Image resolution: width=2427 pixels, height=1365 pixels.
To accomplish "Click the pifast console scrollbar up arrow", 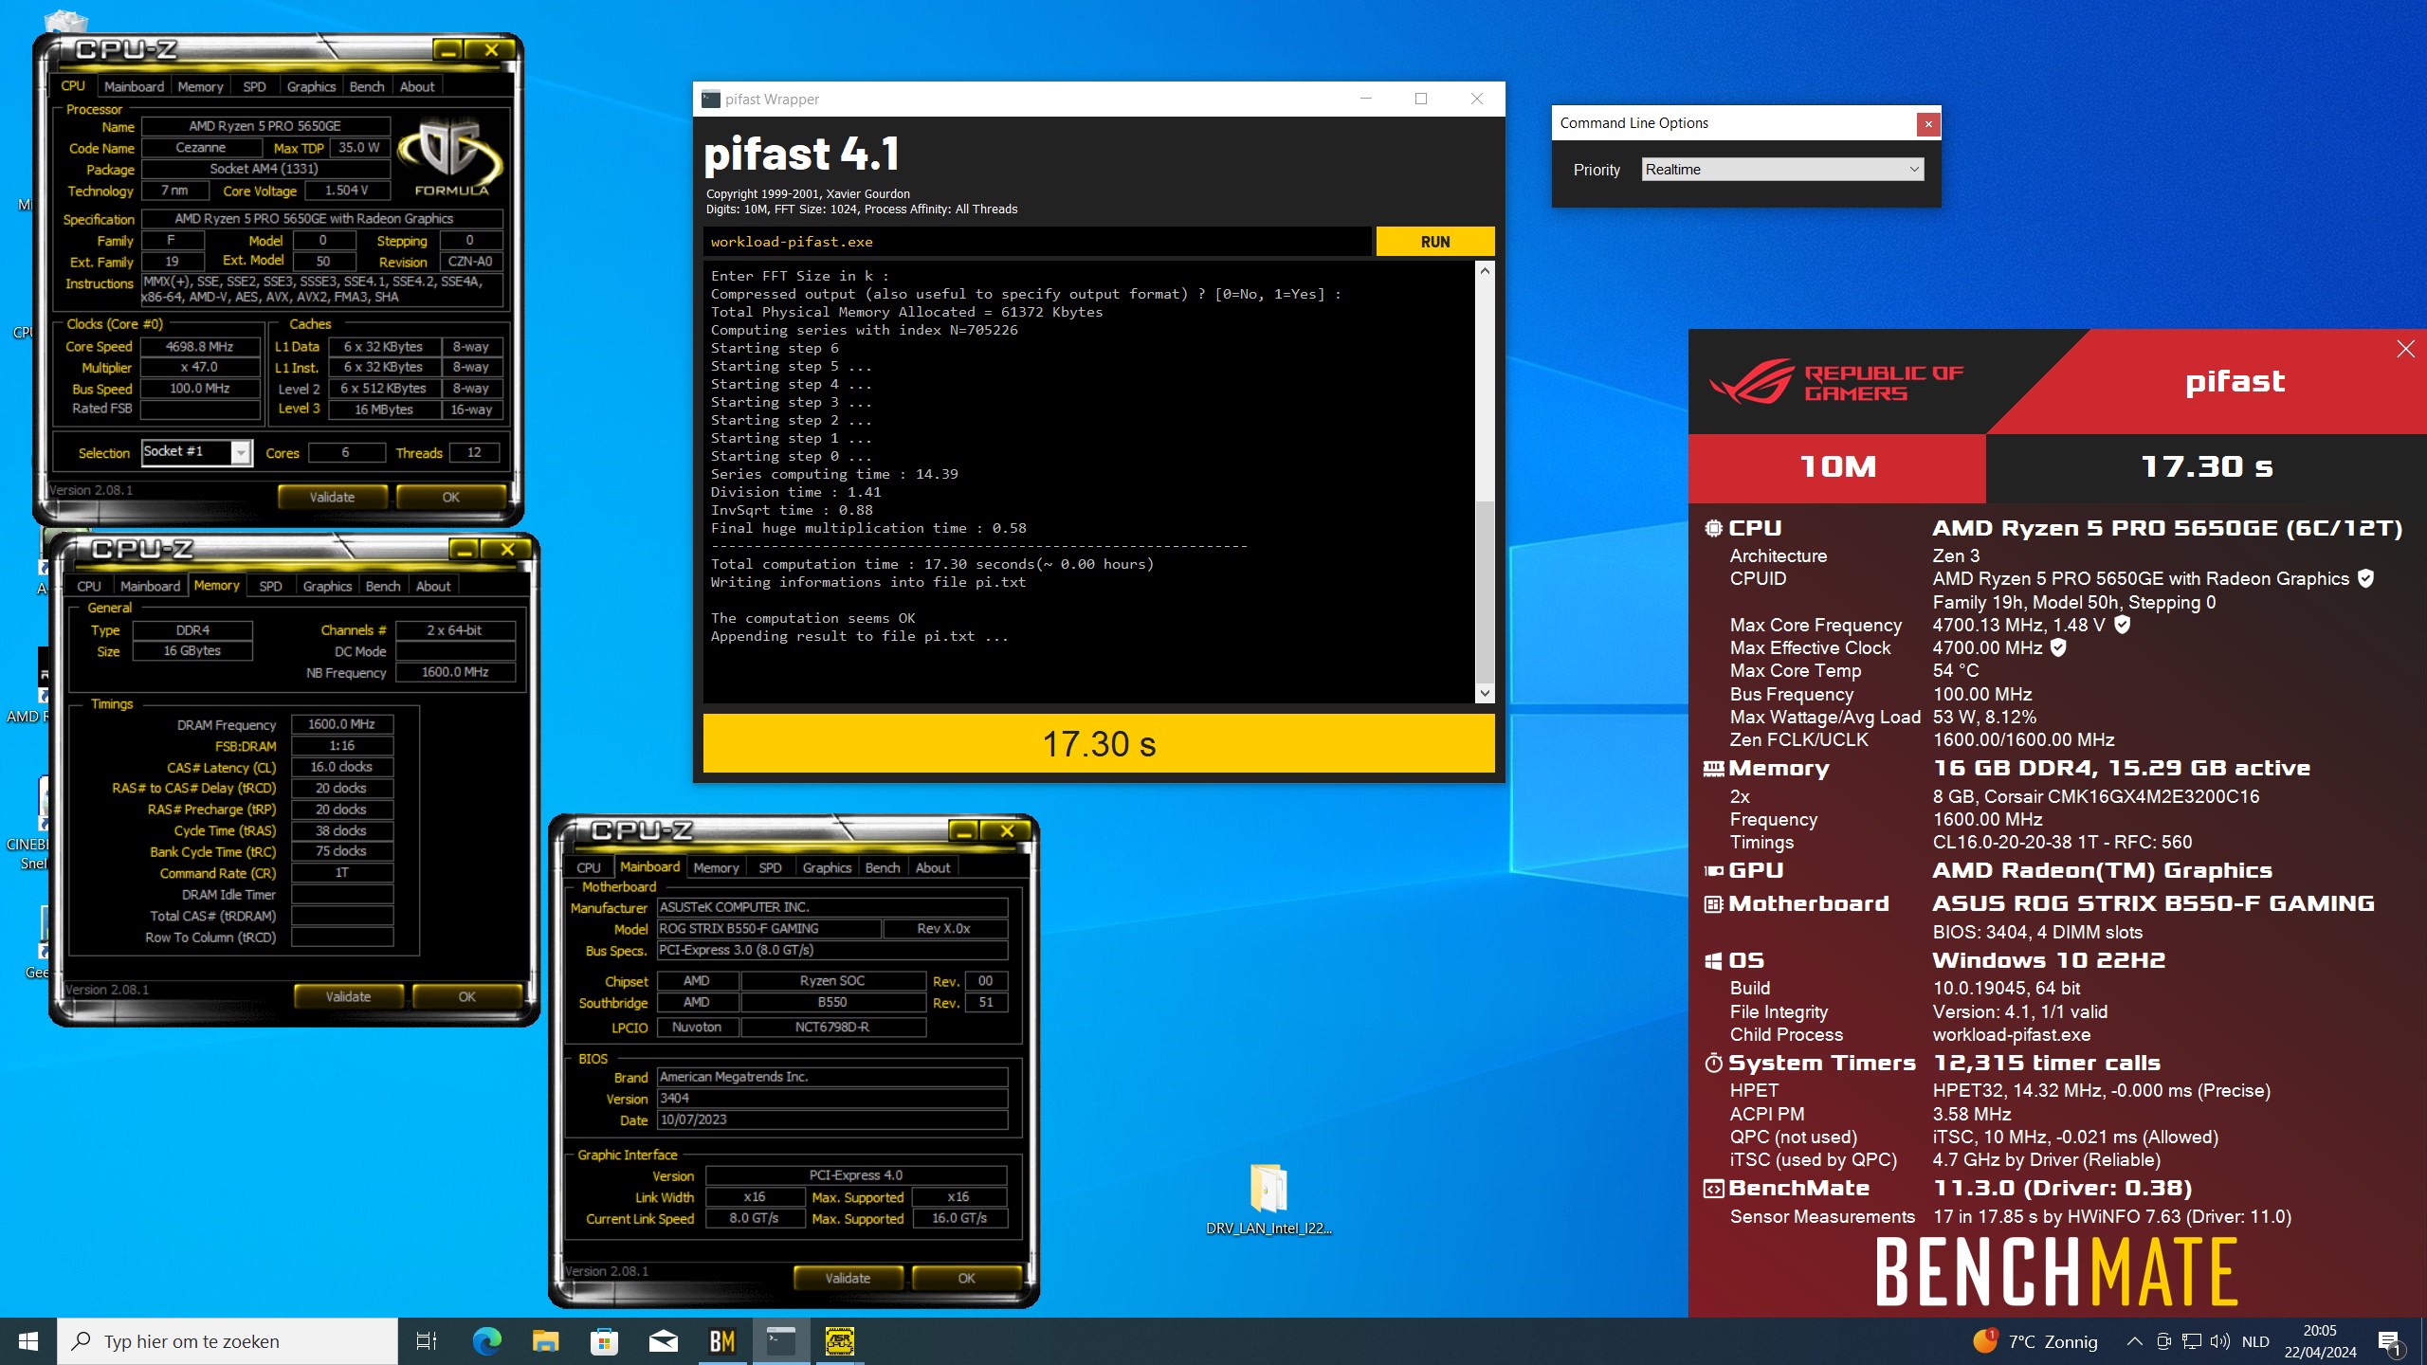I will [x=1486, y=272].
